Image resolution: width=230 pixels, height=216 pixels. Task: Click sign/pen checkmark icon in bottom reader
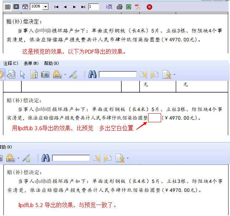[26, 158]
